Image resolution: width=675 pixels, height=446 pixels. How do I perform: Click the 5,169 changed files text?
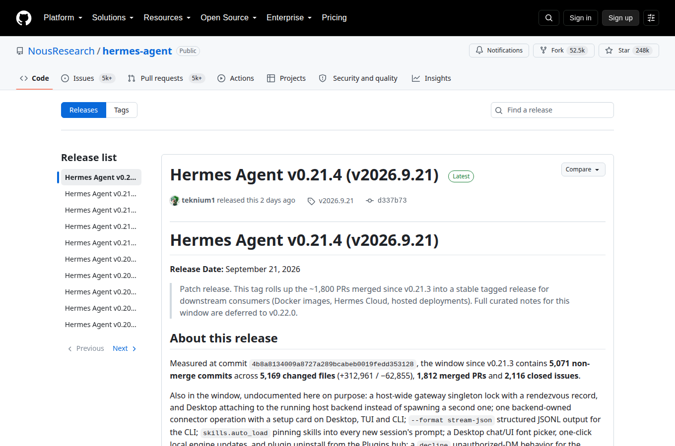(297, 376)
